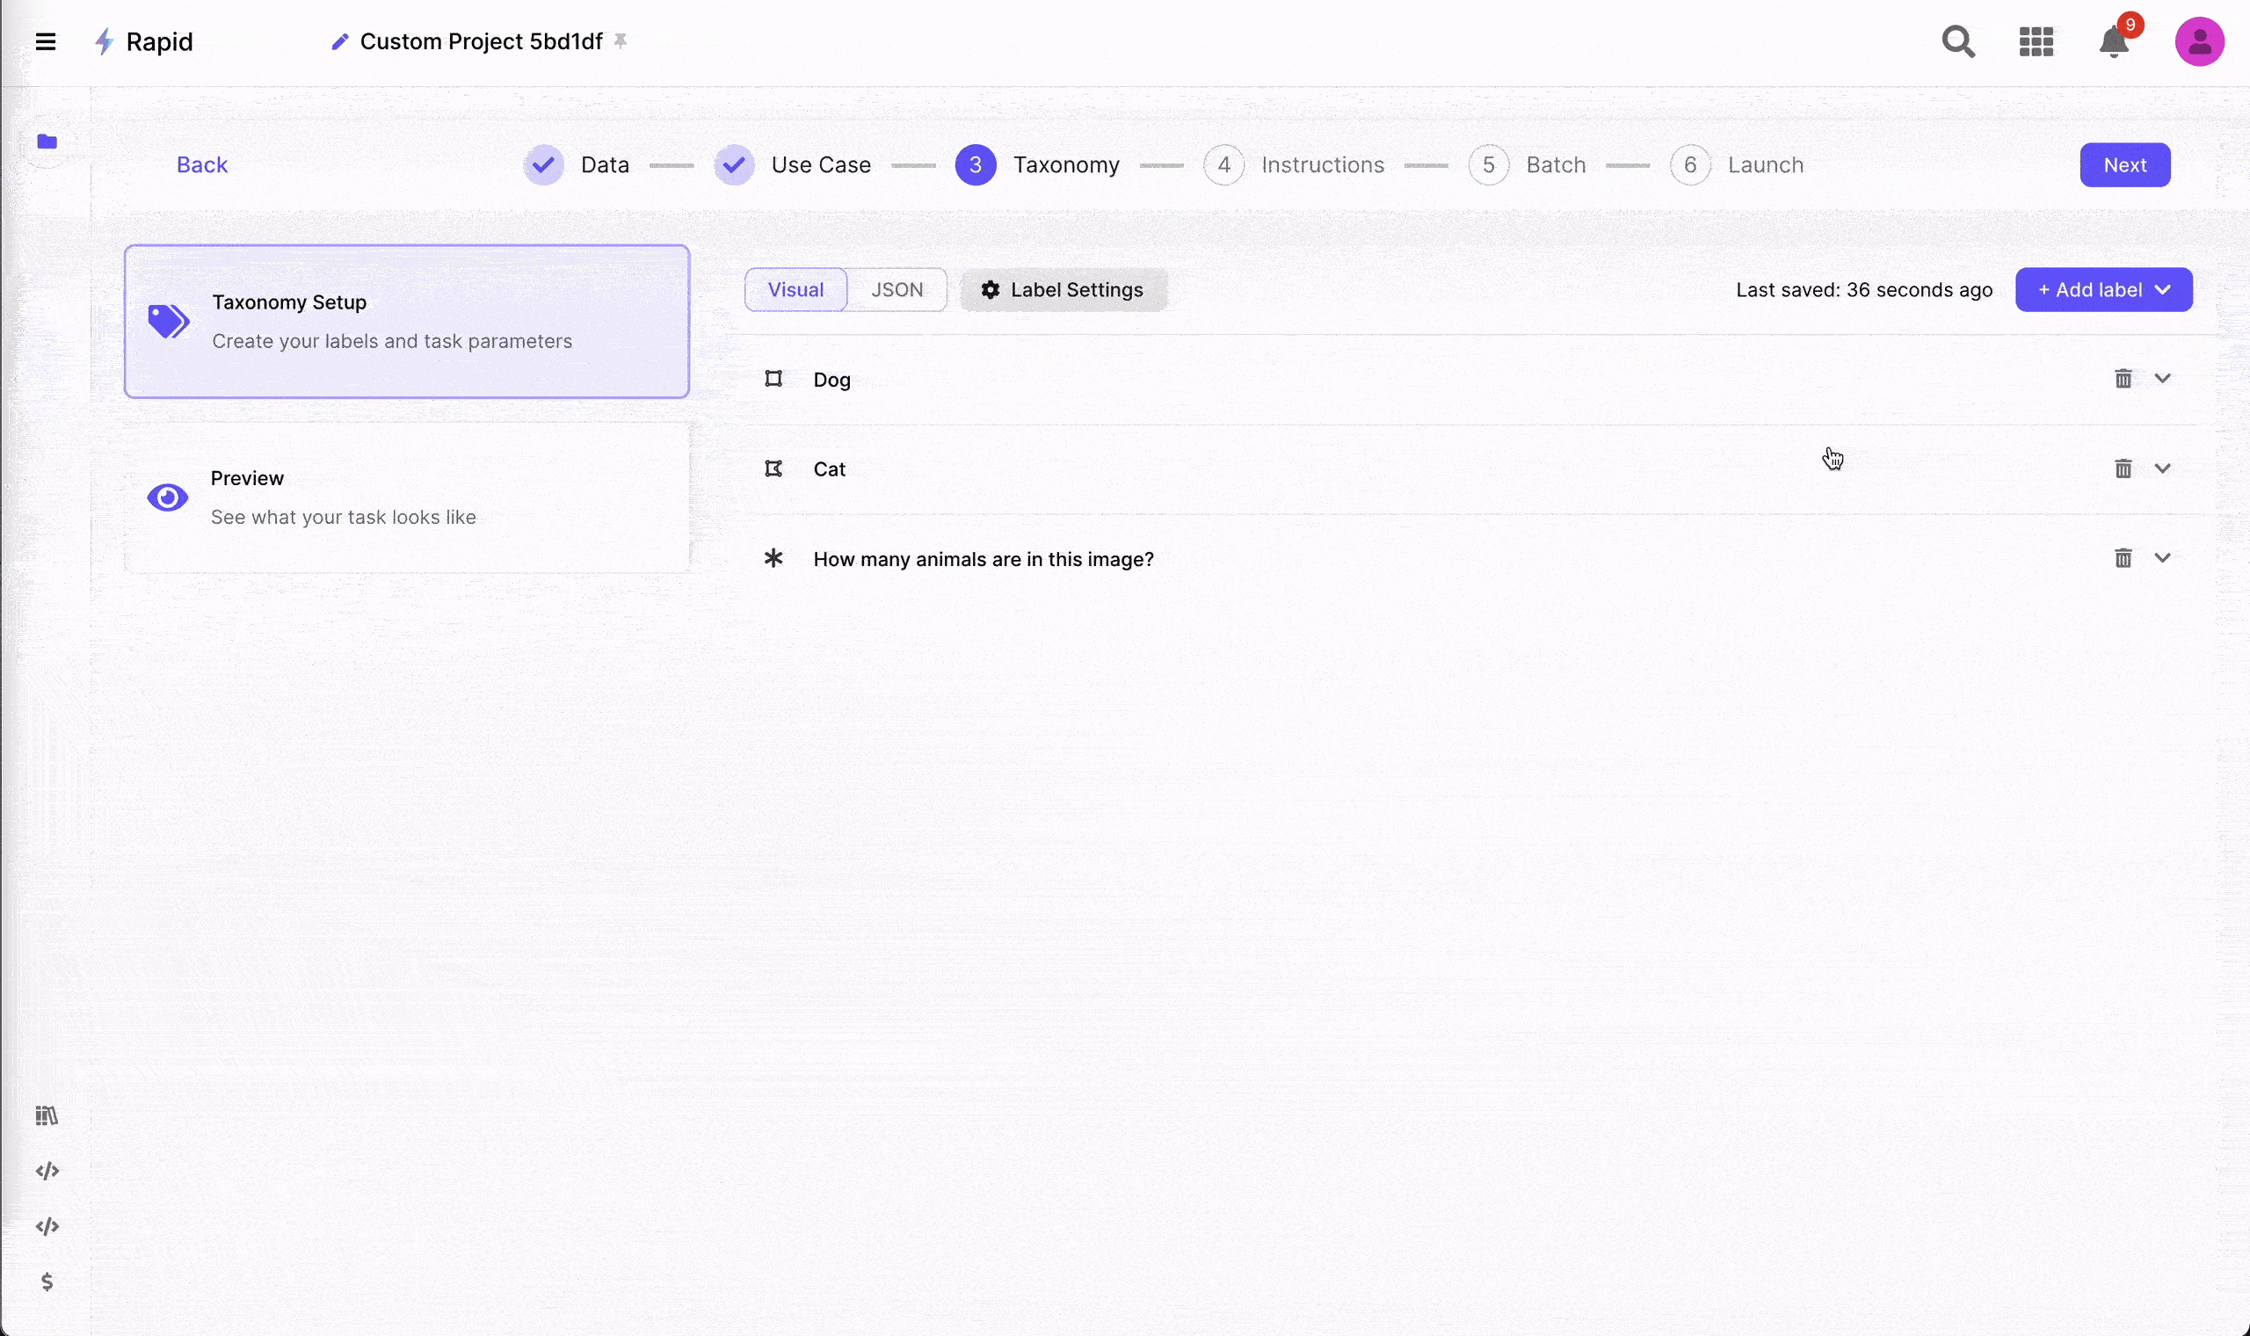Click the search magnifier icon
The image size is (2250, 1336).
[1957, 41]
